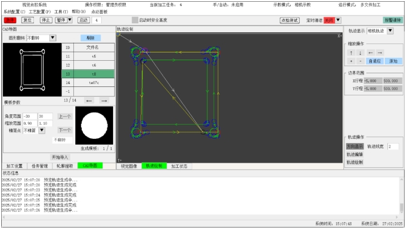Switch to the 视觉图像 tab
This screenshot has height=230, width=407.
[129, 166]
